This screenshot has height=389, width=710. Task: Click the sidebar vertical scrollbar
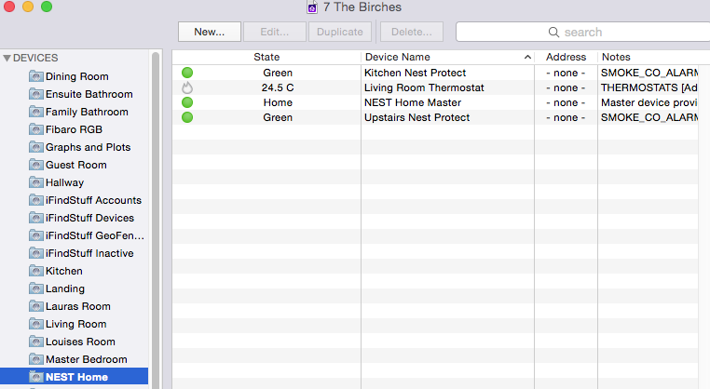156,220
